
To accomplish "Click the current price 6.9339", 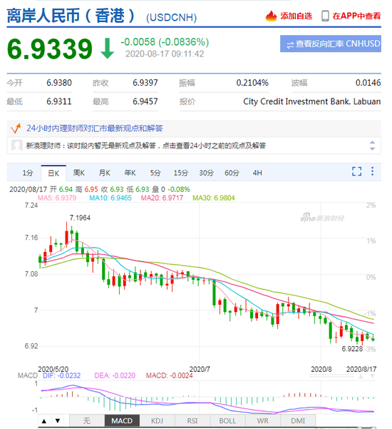I will click(x=50, y=49).
